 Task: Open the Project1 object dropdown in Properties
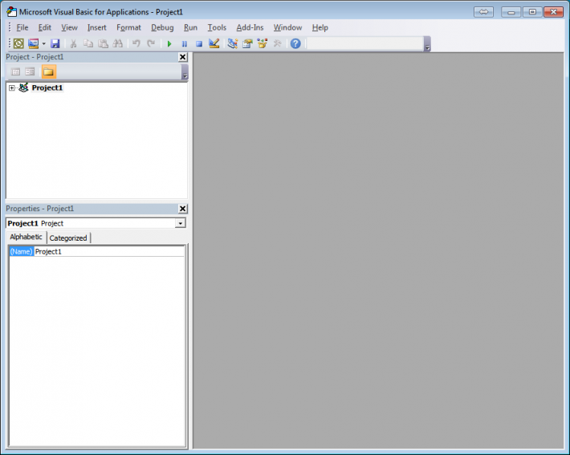(180, 223)
